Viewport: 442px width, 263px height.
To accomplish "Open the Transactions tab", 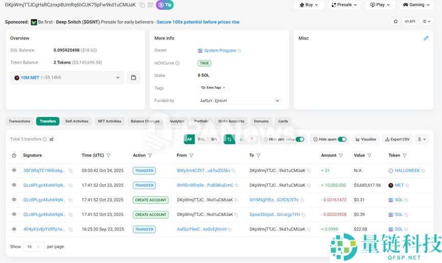I will pyautogui.click(x=19, y=121).
